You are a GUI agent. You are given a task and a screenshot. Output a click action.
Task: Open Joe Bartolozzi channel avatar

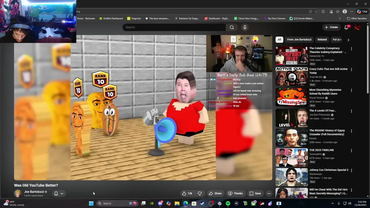click(x=18, y=194)
